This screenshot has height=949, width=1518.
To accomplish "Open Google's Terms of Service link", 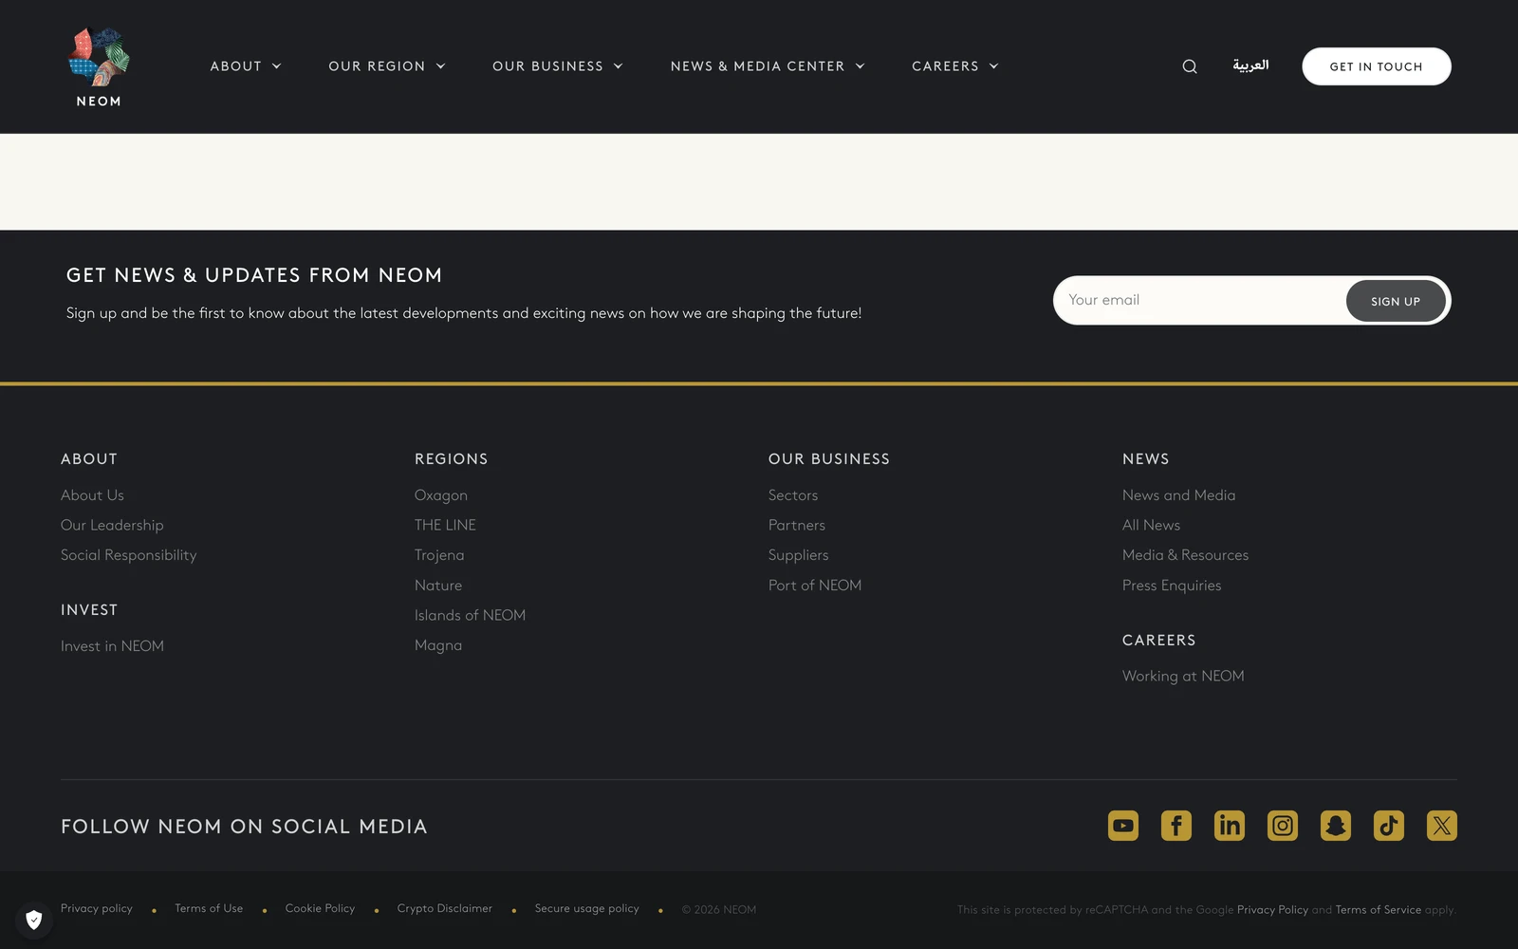I will [1379, 909].
